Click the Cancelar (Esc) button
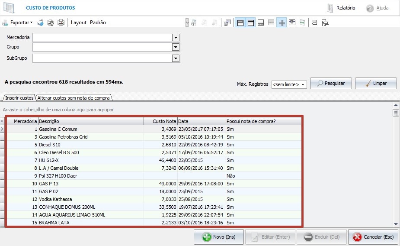 373,237
